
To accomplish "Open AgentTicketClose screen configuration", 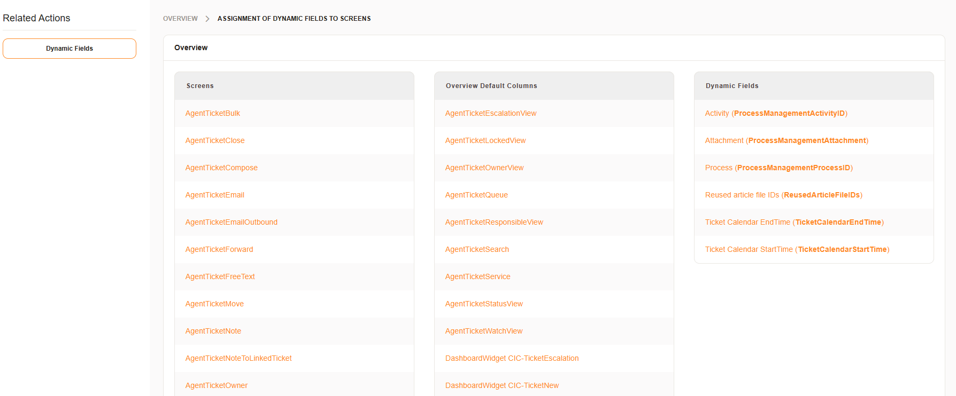I will 215,140.
